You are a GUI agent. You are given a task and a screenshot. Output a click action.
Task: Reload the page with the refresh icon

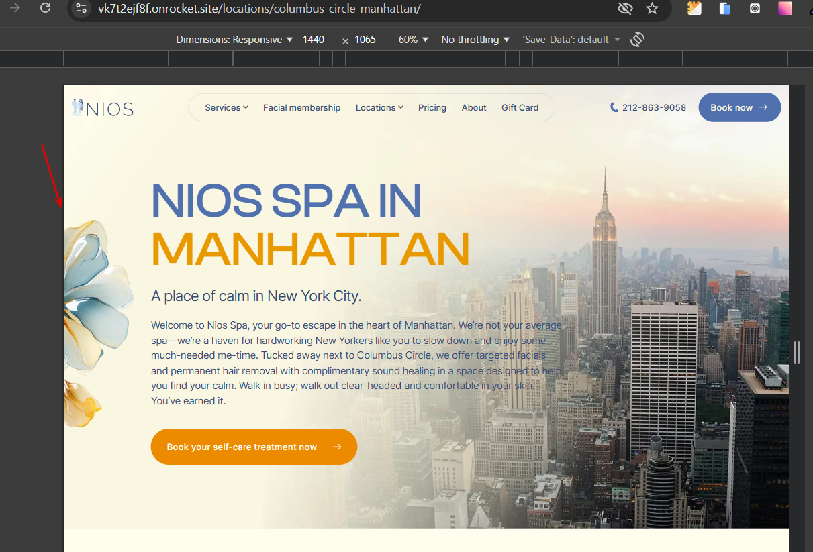pyautogui.click(x=45, y=8)
